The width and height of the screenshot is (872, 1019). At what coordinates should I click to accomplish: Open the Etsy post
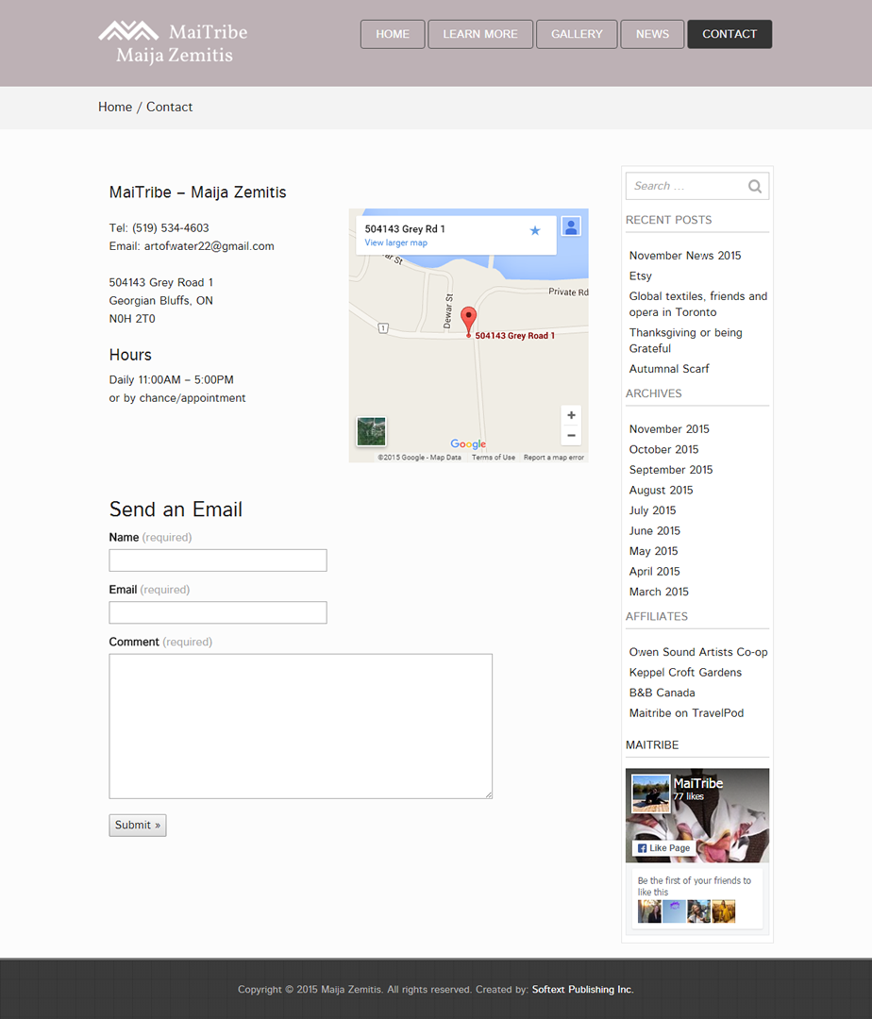(640, 276)
